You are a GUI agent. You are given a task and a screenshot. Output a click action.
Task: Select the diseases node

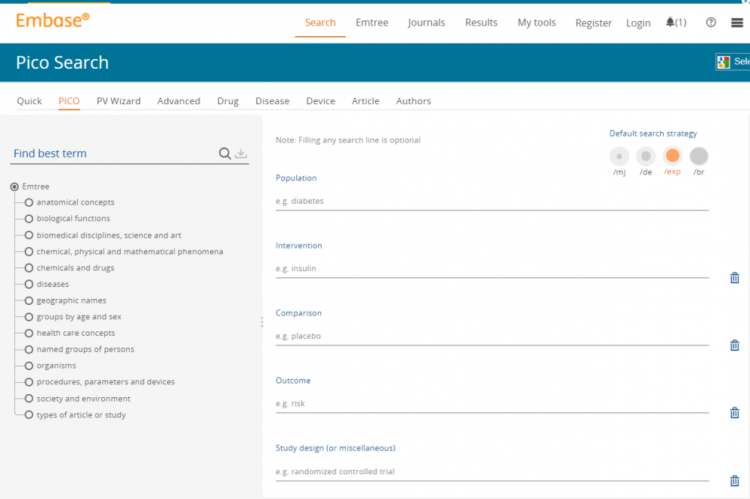(x=28, y=285)
